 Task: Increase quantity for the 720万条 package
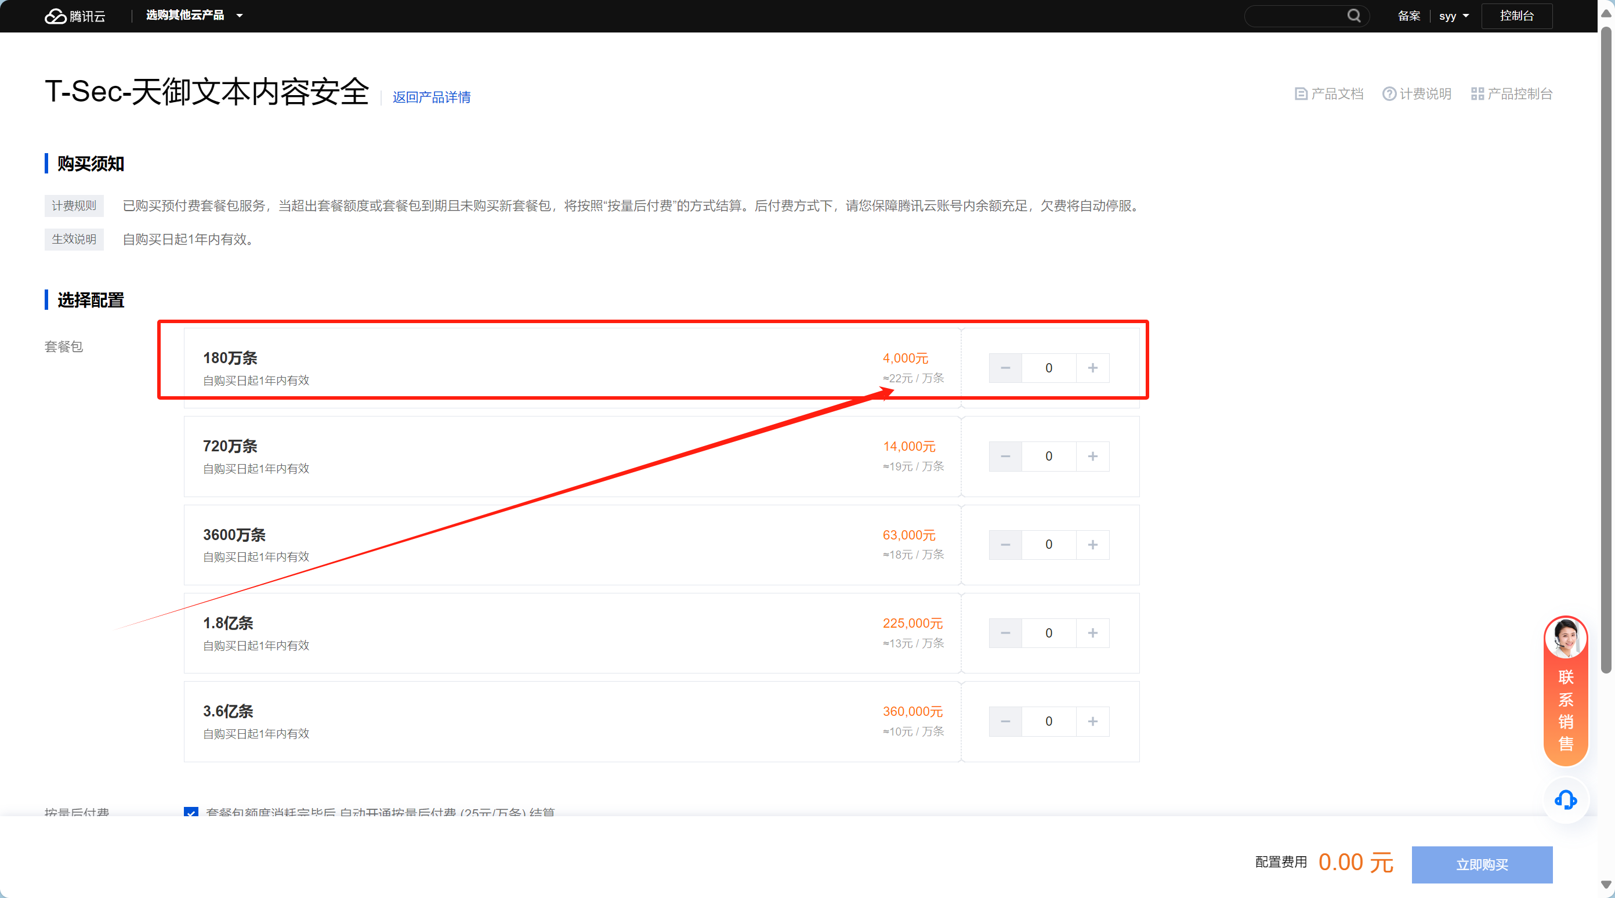pos(1093,457)
